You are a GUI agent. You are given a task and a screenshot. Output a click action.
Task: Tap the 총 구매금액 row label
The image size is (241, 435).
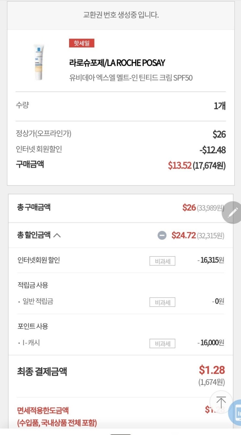tap(34, 207)
